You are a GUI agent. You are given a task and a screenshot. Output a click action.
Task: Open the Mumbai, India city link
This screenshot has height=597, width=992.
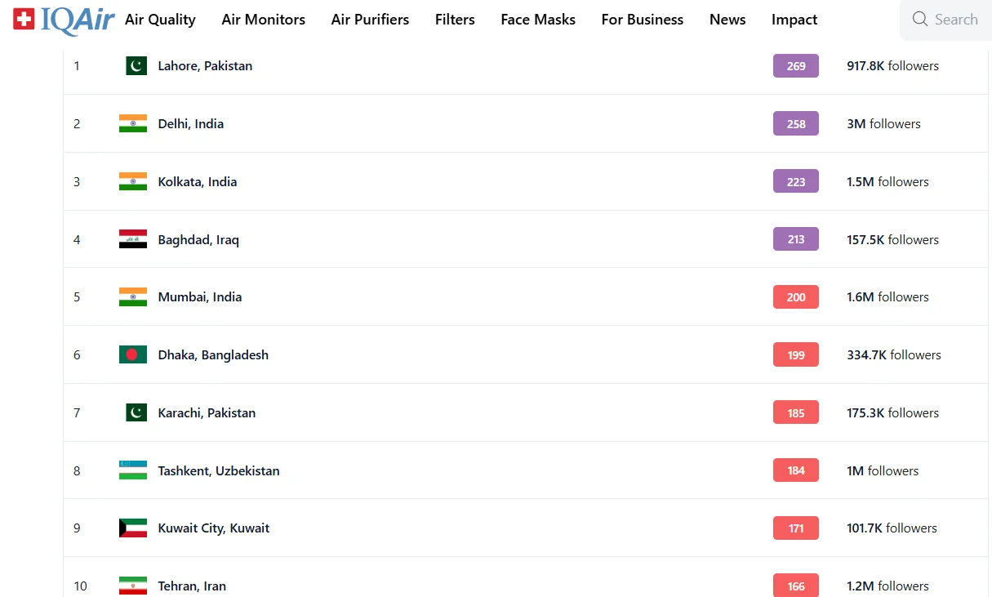[x=200, y=296]
